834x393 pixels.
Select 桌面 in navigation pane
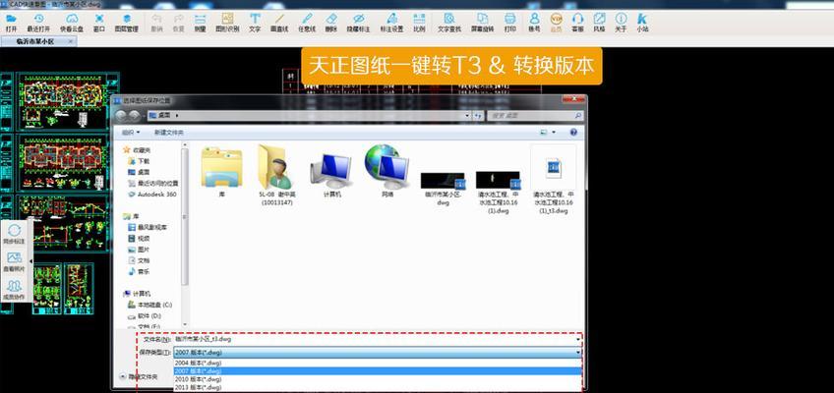140,172
